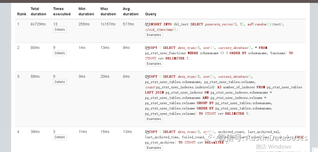Click the Avg duration column header
The height and width of the screenshot is (152, 318).
tap(130, 11)
